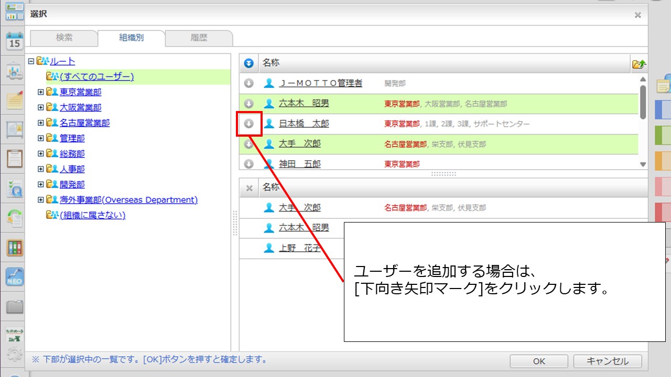Click the folder-up icon in list header
Image resolution: width=671 pixels, height=377 pixels.
(x=639, y=64)
